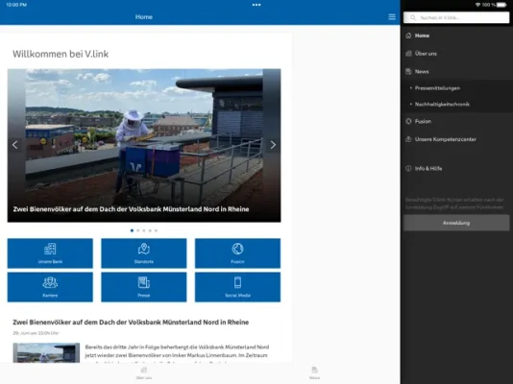The width and height of the screenshot is (513, 384).
Task: Select the third carousel pagination dot
Action: [x=144, y=230]
